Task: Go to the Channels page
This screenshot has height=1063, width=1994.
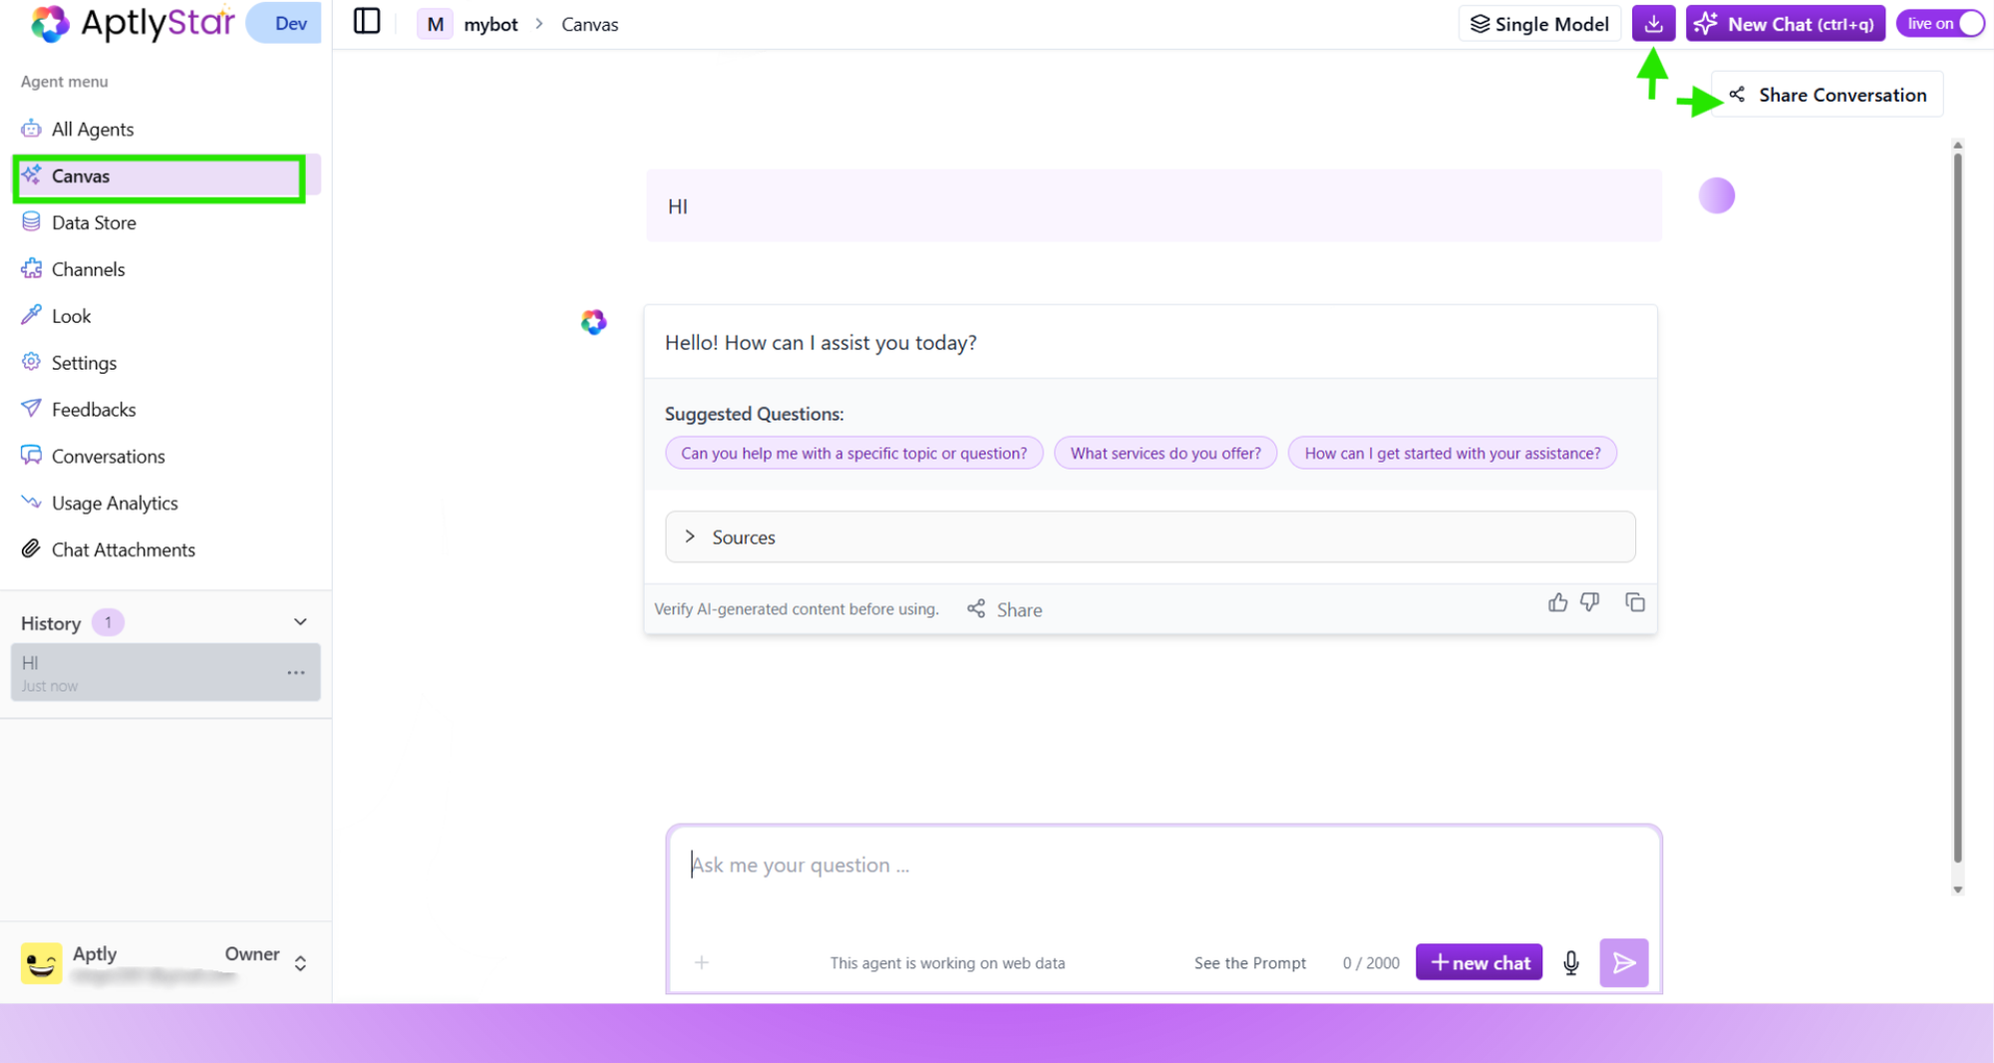Action: pos(88,269)
